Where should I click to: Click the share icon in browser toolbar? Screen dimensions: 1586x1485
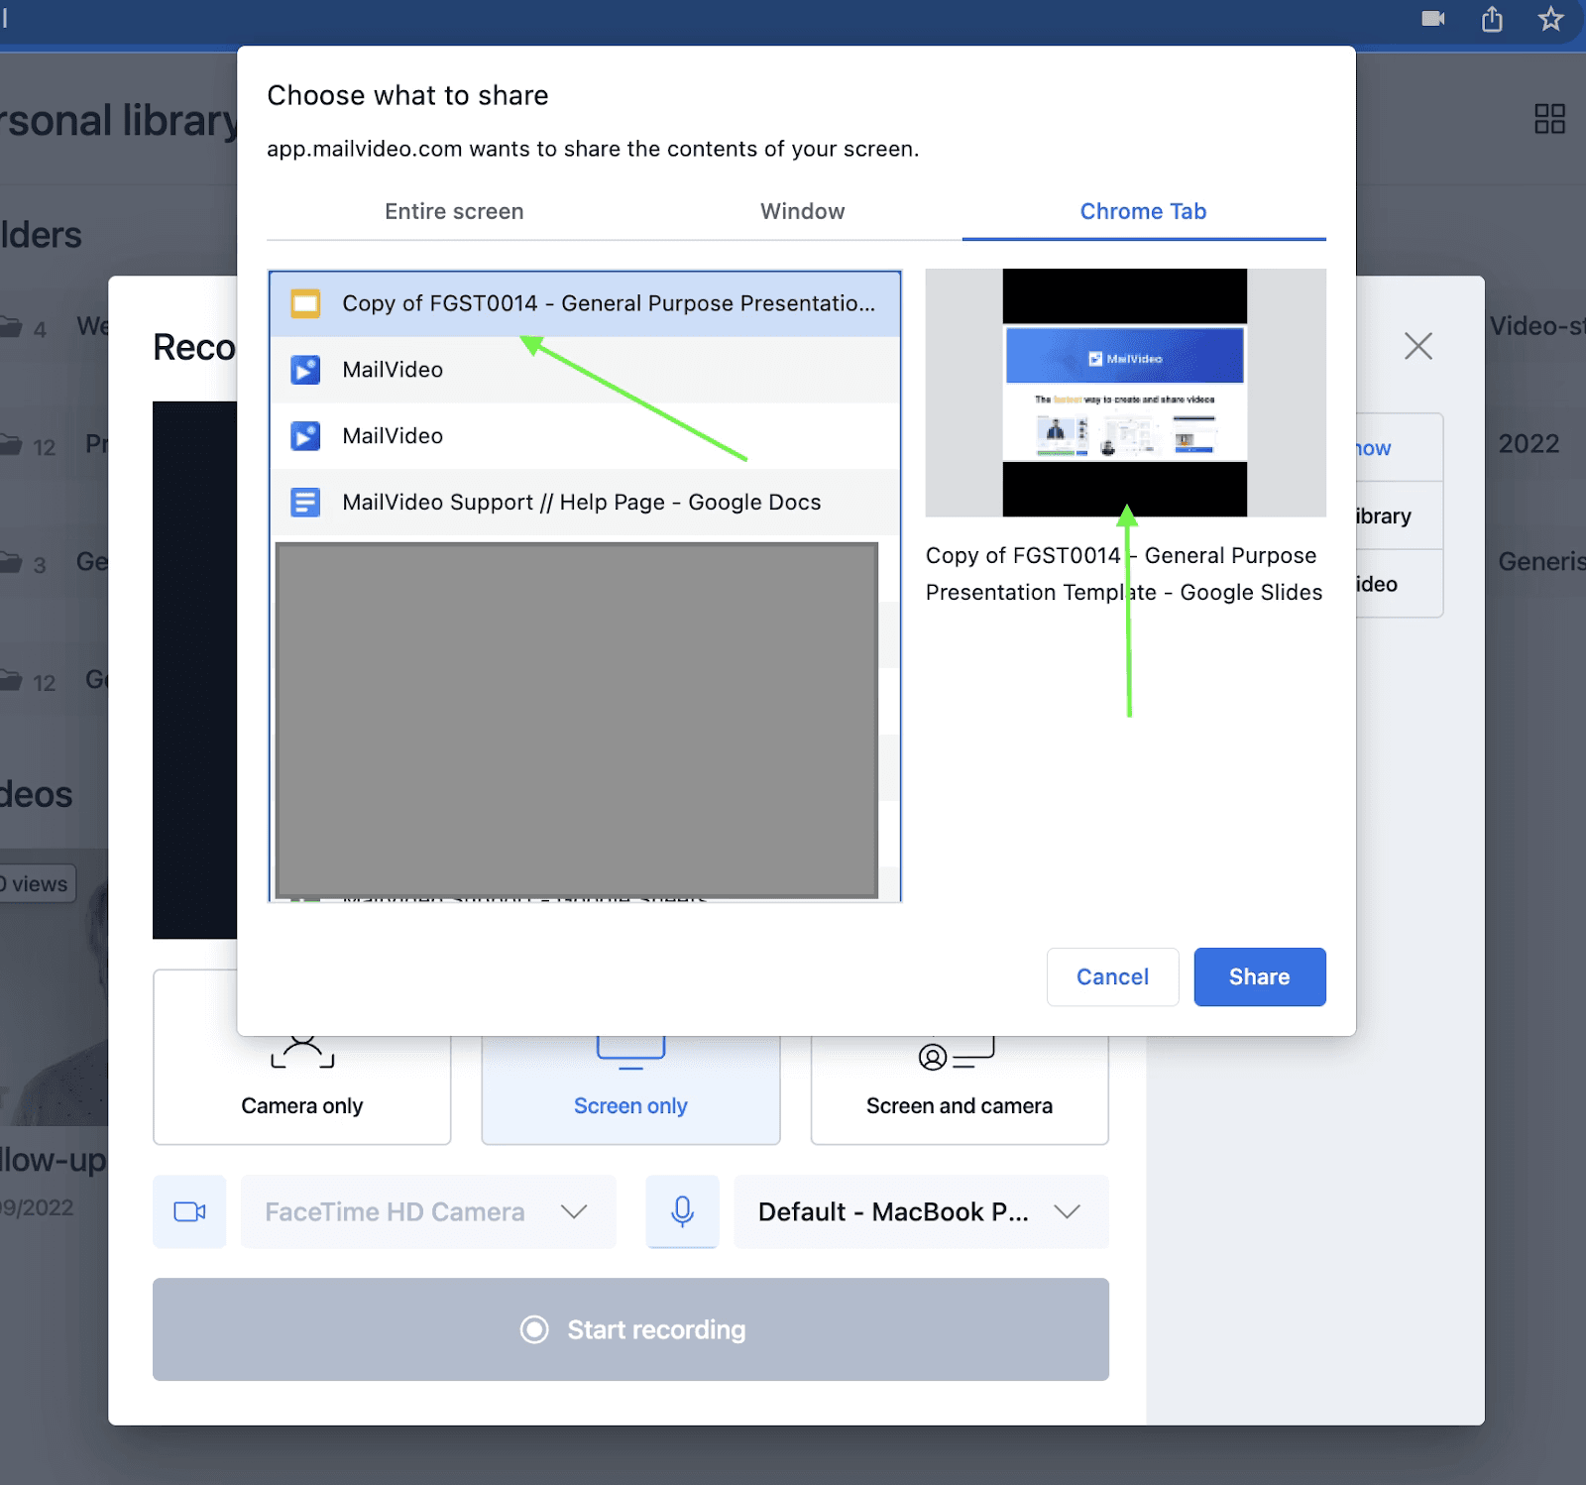tap(1492, 19)
